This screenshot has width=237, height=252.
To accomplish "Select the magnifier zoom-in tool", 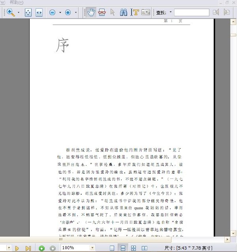I will (x=11, y=13).
